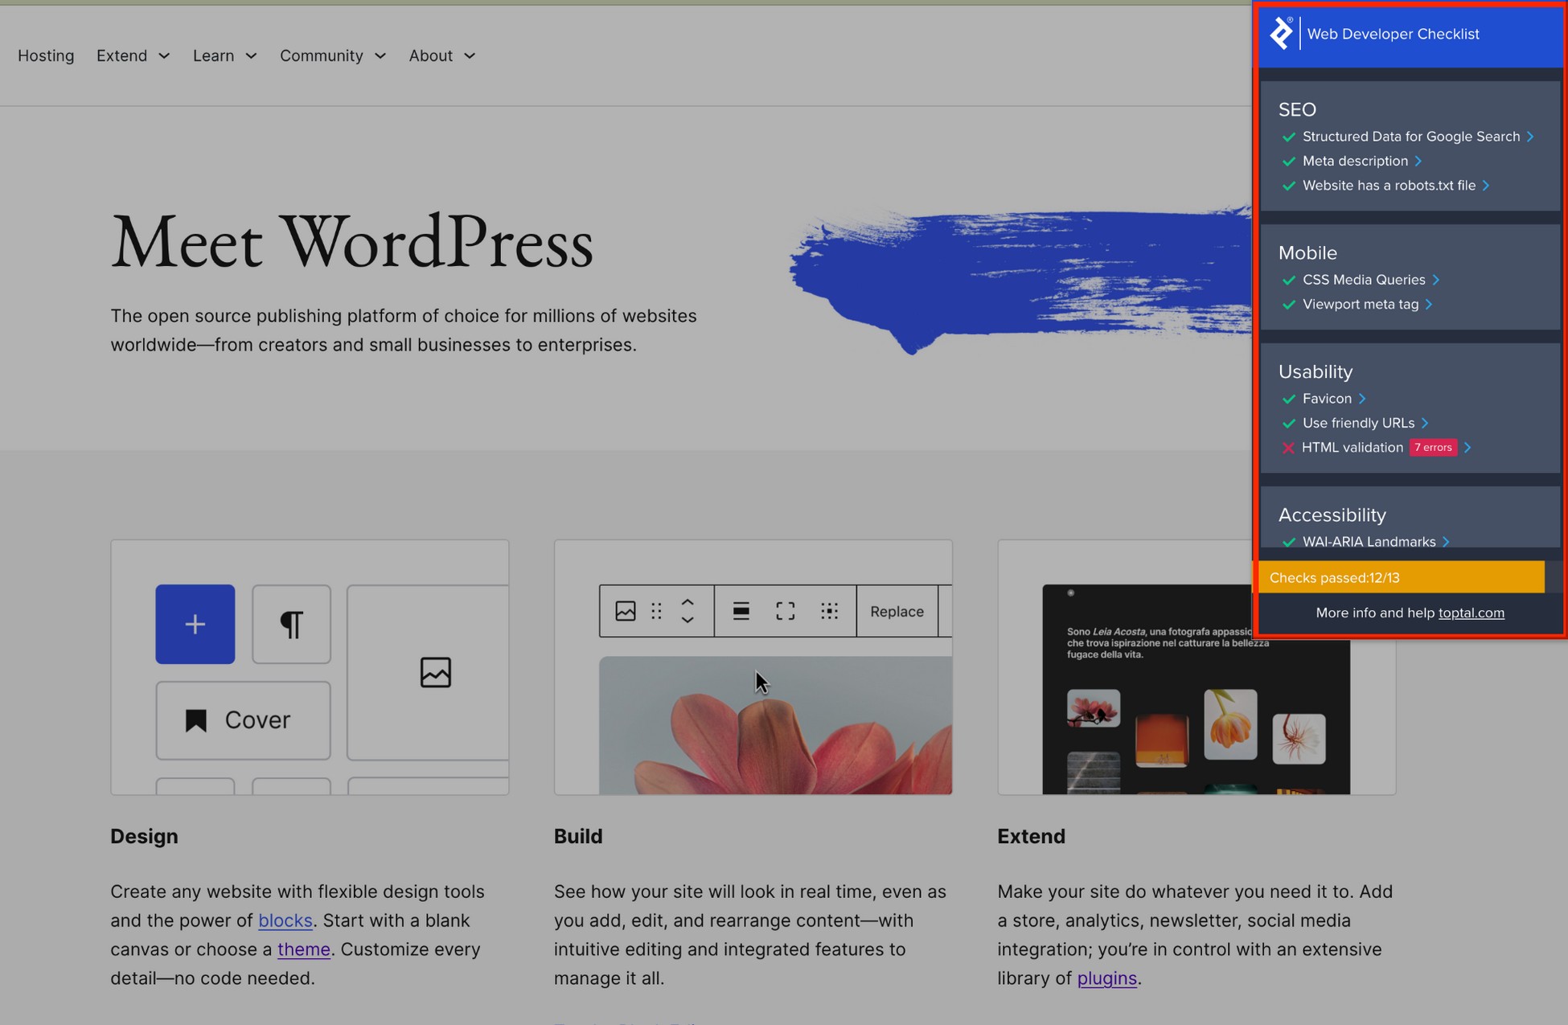
Task: Expand Structured Data for Google Search details arrow
Action: coord(1530,137)
